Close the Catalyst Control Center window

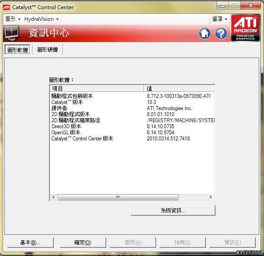pyautogui.click(x=251, y=6)
